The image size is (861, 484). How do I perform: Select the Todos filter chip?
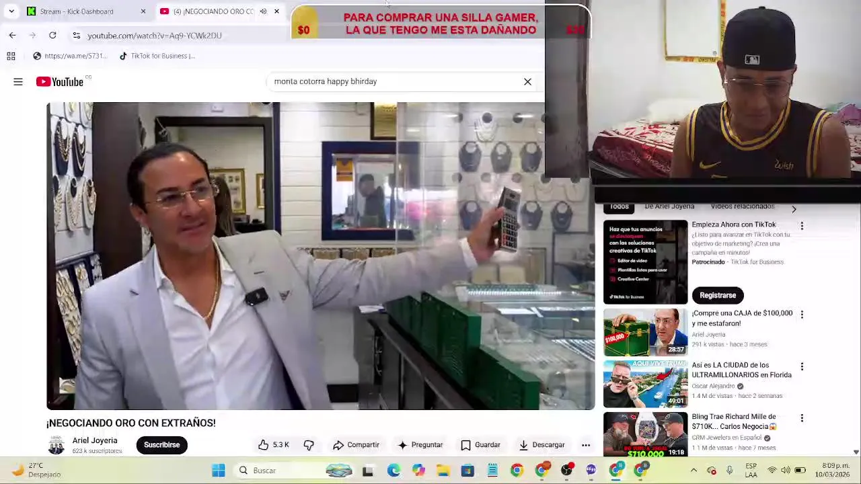coord(619,207)
